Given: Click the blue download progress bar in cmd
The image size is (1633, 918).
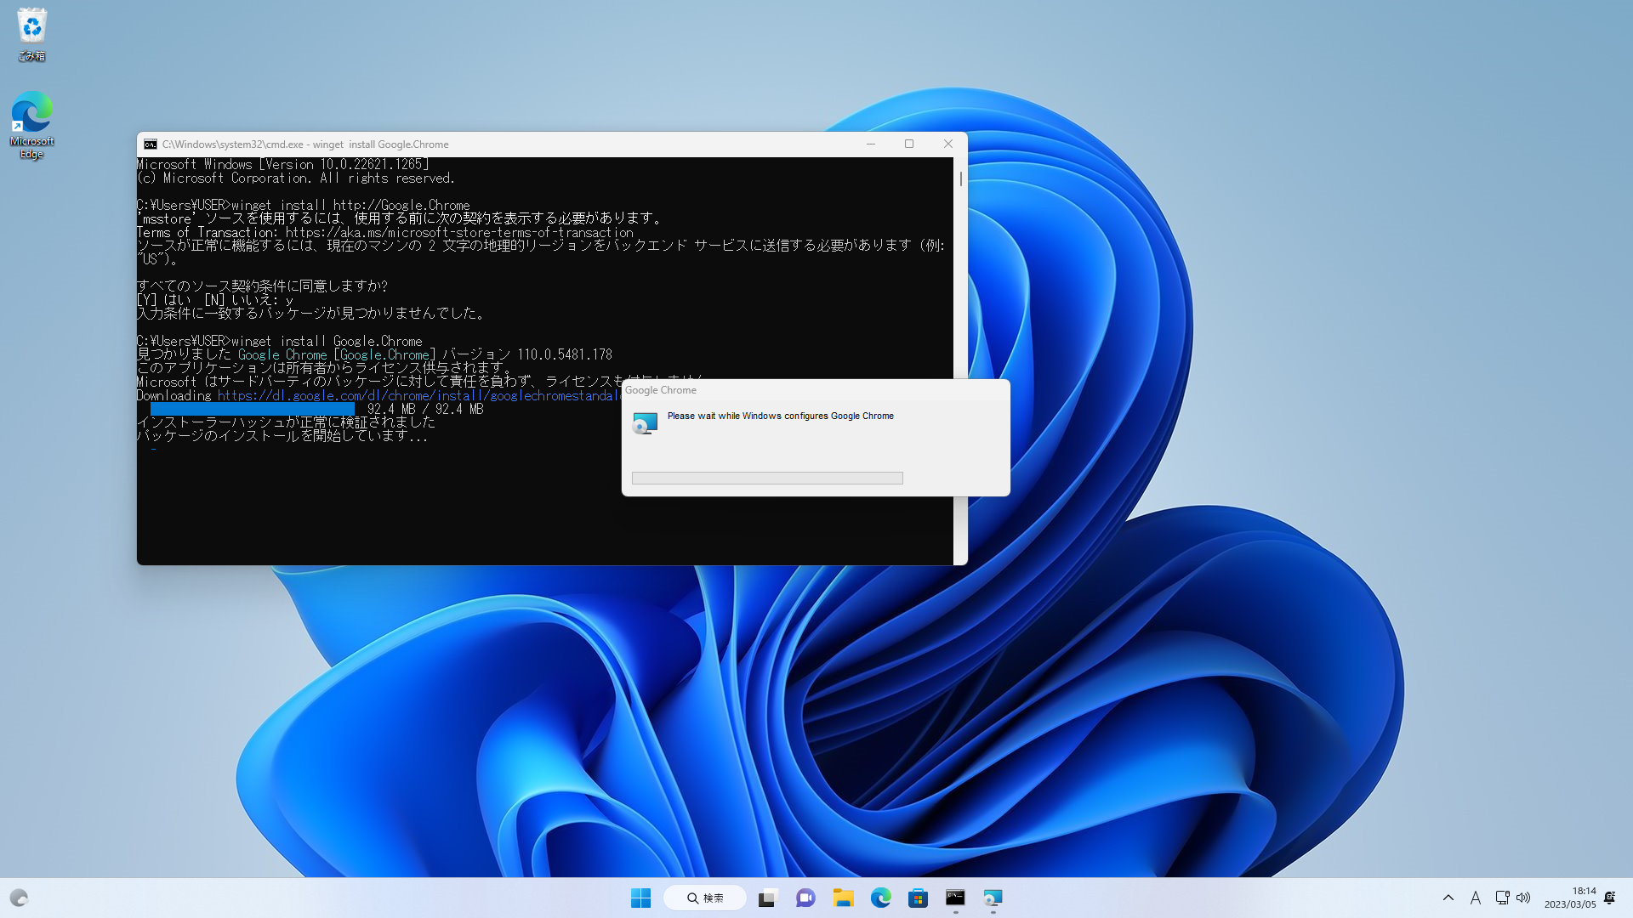Looking at the screenshot, I should click(x=253, y=409).
